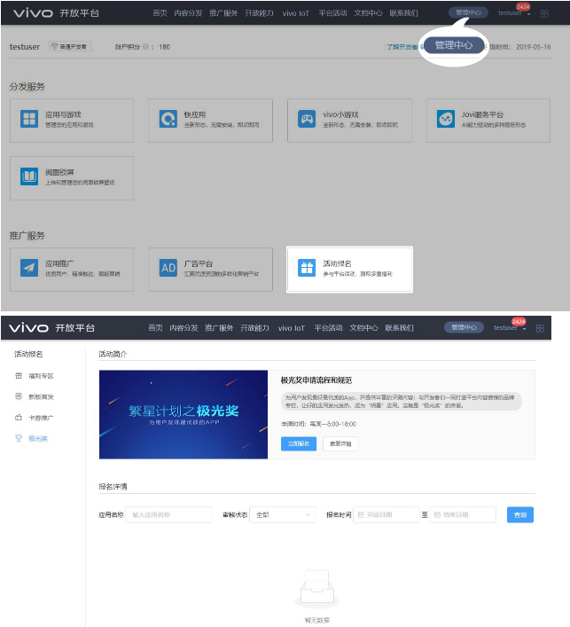The image size is (570, 627).
Task: Click the account points value 180
Action: click(x=164, y=47)
